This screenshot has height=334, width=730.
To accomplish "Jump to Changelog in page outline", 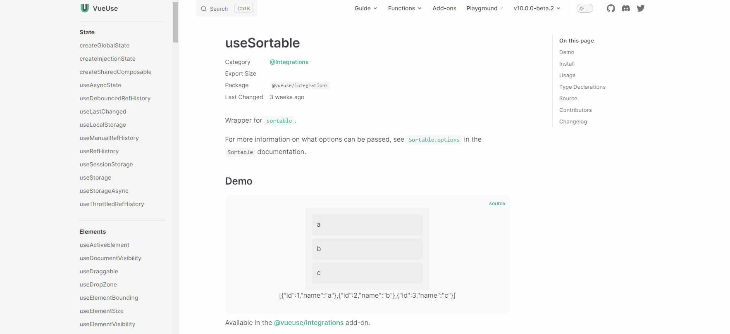I will pyautogui.click(x=573, y=121).
